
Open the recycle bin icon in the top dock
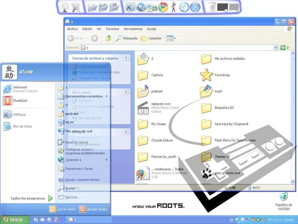point(212,7)
